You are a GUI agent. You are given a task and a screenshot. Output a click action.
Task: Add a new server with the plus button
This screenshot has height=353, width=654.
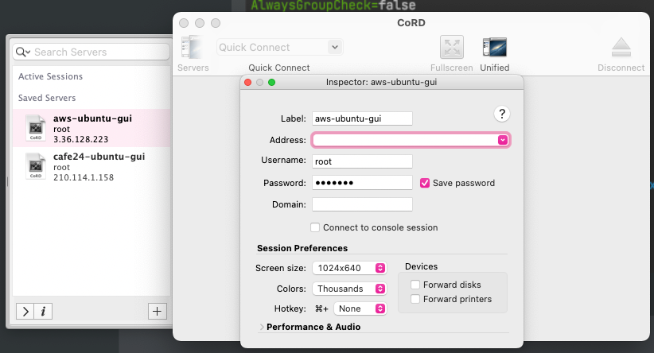pos(158,312)
